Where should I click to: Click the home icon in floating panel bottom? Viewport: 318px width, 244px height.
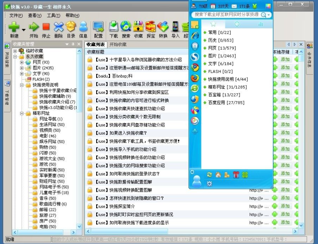click(218, 175)
